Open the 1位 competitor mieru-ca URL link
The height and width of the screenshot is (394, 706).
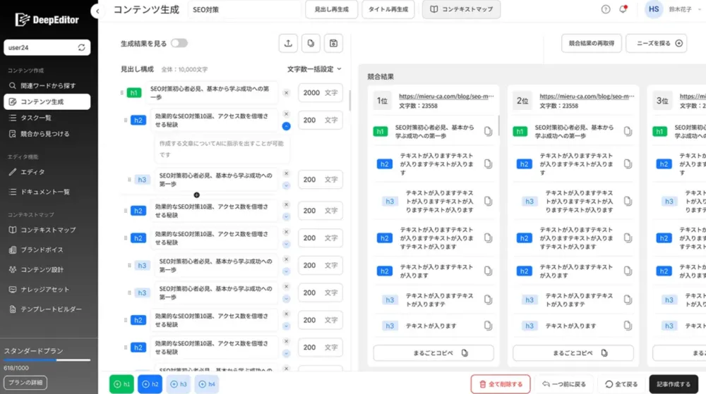[x=446, y=96]
